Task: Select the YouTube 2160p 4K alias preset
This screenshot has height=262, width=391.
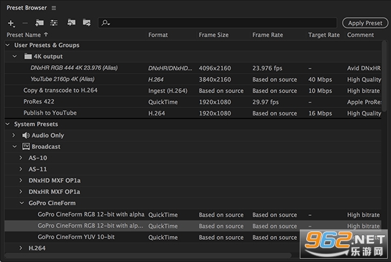Action: point(63,80)
